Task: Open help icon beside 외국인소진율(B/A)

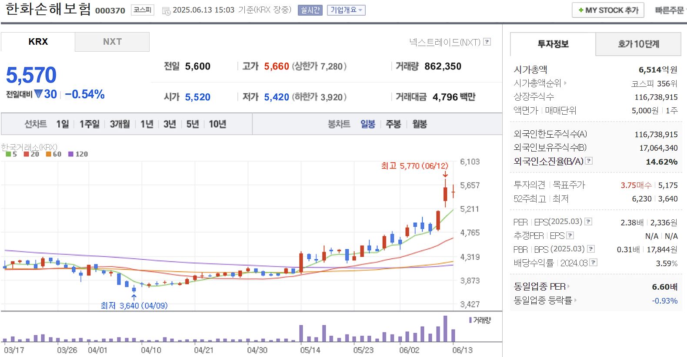Action: click(x=589, y=161)
